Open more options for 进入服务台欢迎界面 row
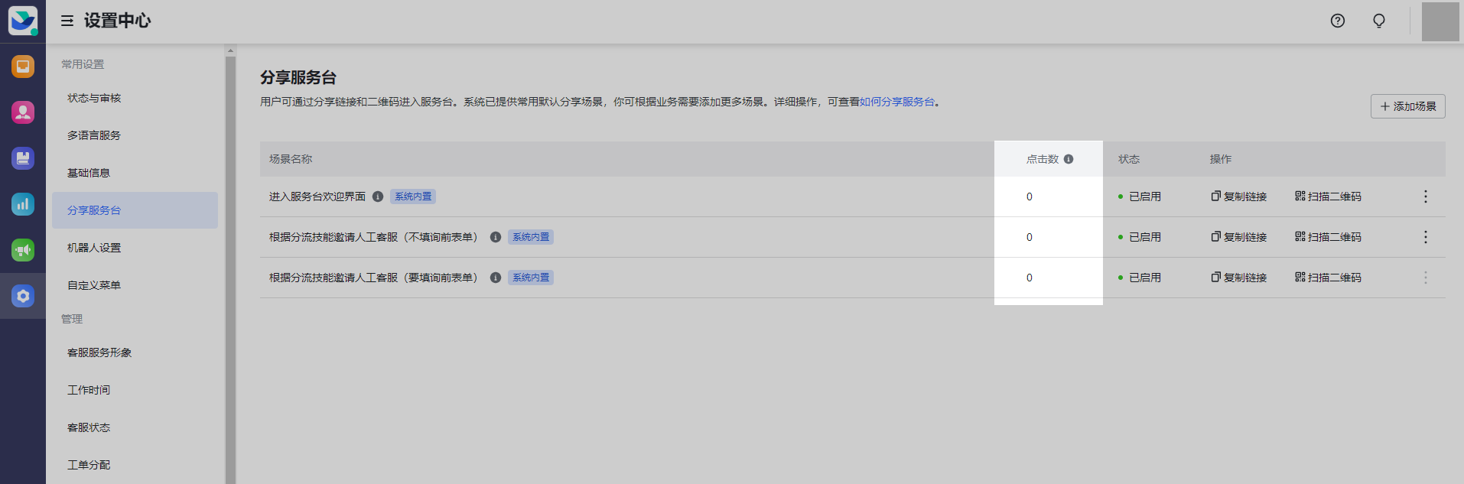 (1426, 197)
